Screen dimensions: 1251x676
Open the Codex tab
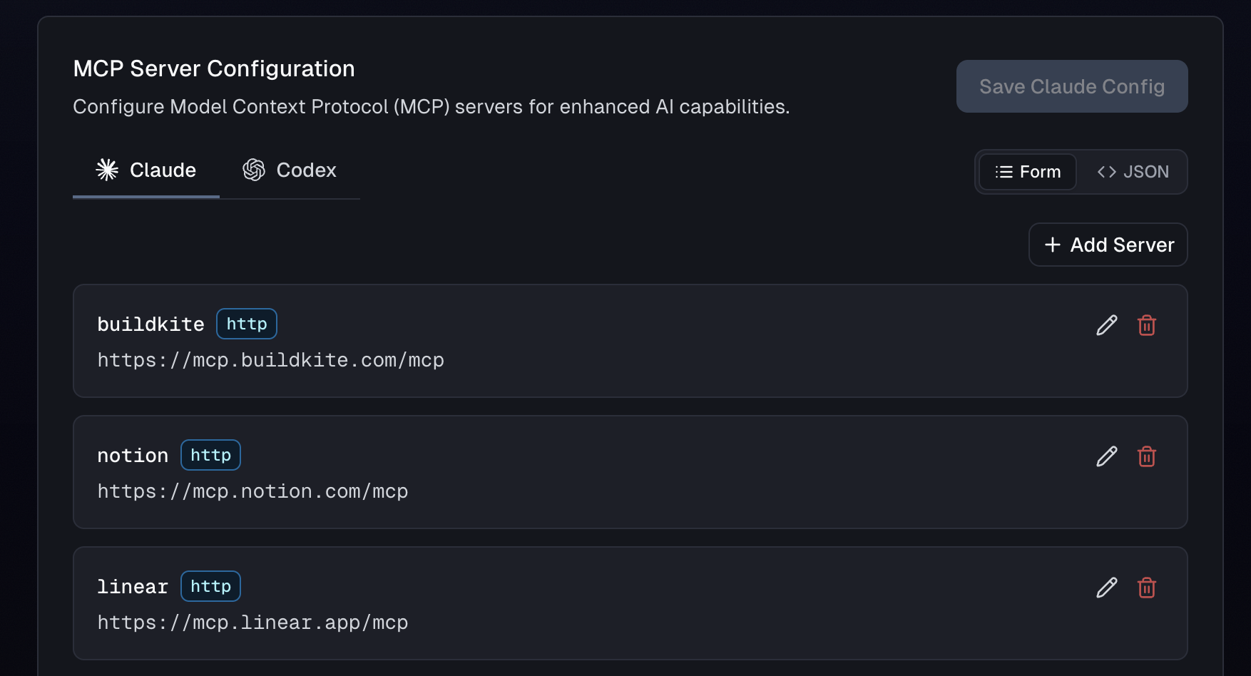(x=290, y=170)
